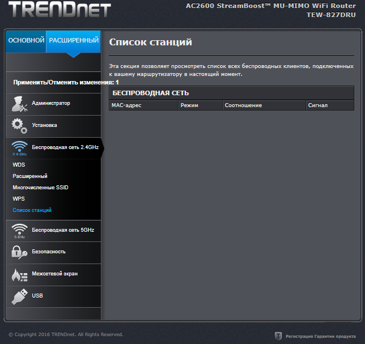Open the WPS submenu item

click(x=19, y=199)
